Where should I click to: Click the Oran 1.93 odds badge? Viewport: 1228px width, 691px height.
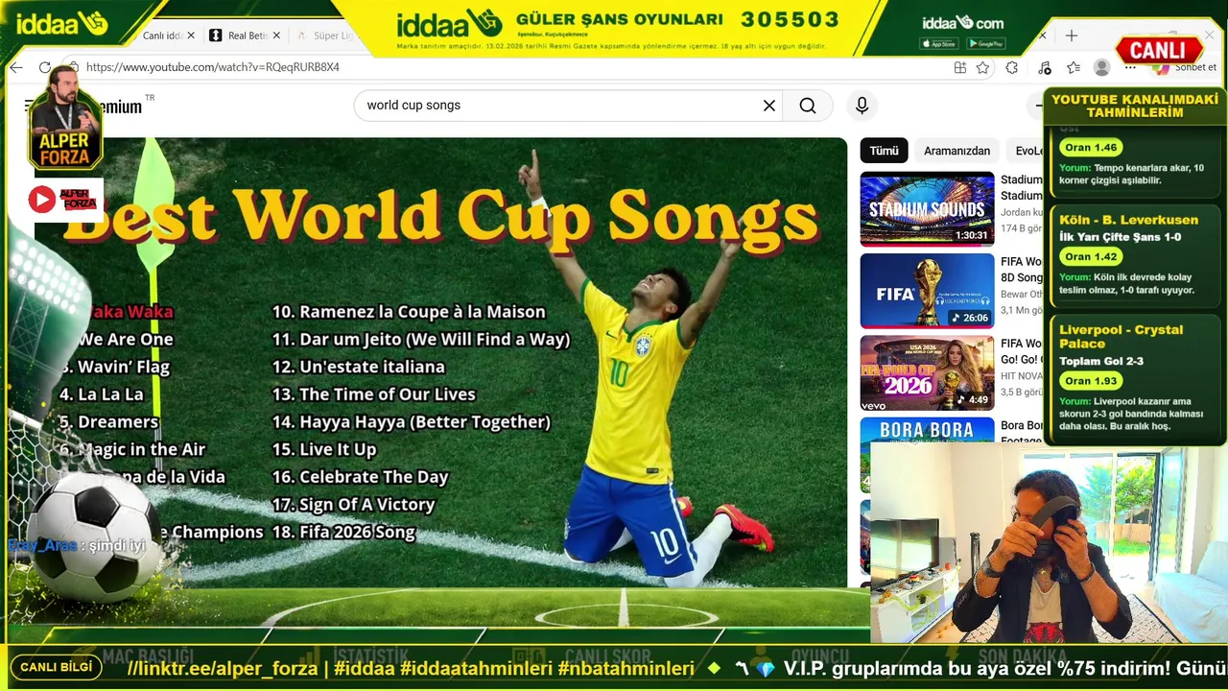pos(1091,381)
